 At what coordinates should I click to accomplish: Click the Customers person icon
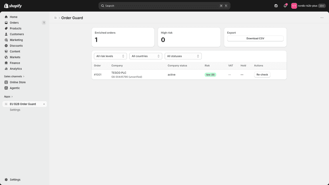(x=6, y=34)
